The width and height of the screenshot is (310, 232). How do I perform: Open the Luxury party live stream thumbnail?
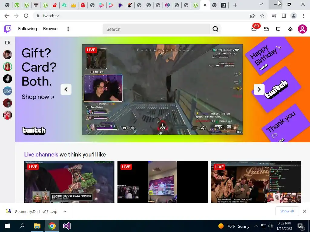coord(256,182)
